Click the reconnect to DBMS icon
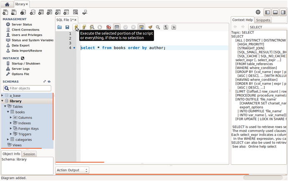288x181 pixels. (x=85, y=12)
